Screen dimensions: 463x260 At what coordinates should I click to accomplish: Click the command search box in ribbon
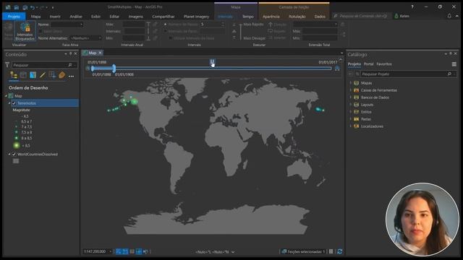click(362, 16)
